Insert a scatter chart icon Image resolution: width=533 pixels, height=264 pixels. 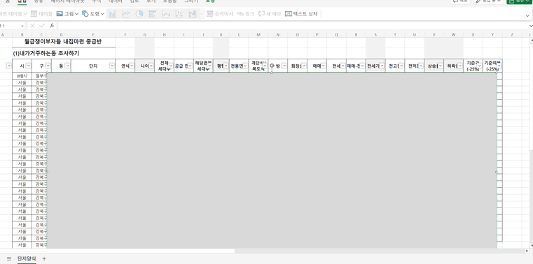point(179,14)
